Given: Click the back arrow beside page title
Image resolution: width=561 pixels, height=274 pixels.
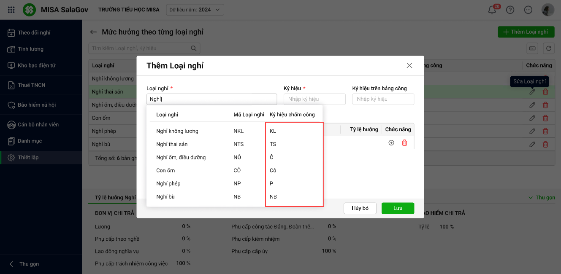Looking at the screenshot, I should (x=93, y=32).
